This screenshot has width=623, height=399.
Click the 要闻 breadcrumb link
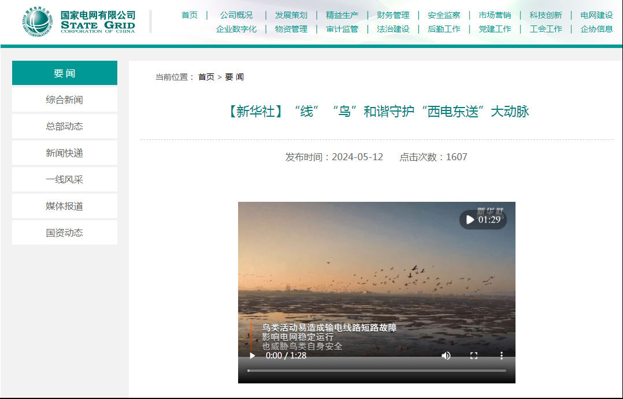point(234,77)
